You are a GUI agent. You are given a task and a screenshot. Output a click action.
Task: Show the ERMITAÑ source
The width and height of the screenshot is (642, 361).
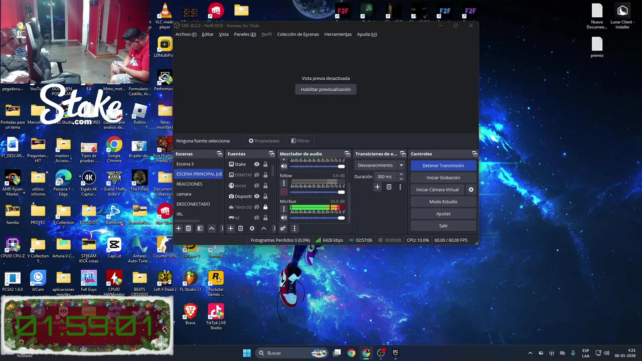click(x=256, y=175)
